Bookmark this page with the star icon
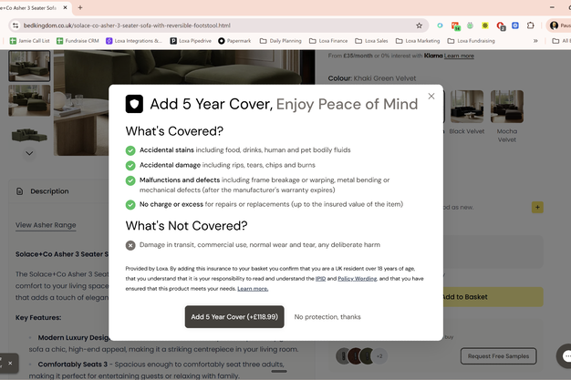Screen dimensions: 571x380 [419, 26]
